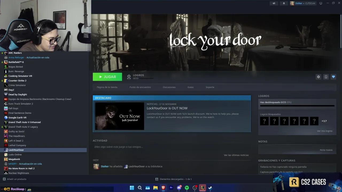Select Final Sentence Demo icon
342x192 pixels.
(6, 113)
